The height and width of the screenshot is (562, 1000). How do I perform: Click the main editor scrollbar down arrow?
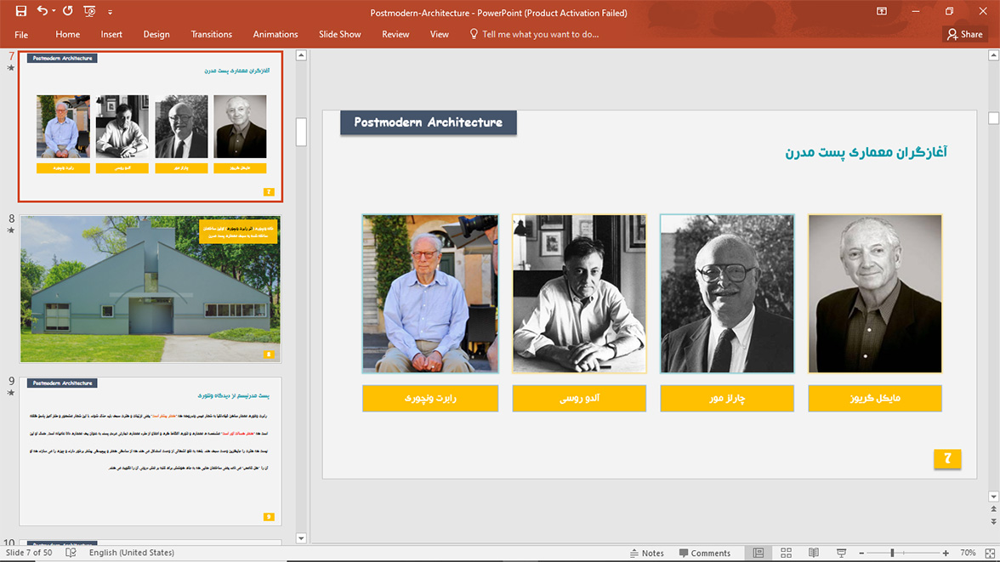pyautogui.click(x=993, y=497)
